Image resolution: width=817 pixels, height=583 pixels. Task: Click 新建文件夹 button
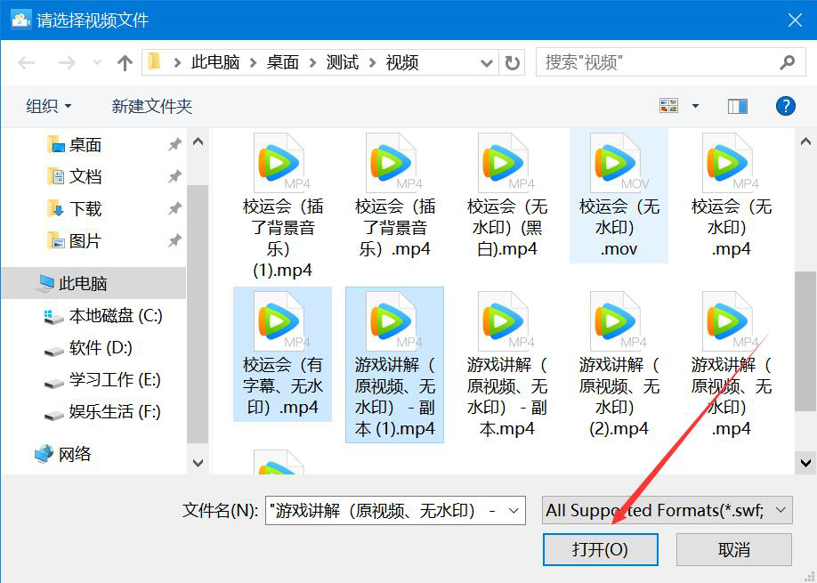click(151, 106)
